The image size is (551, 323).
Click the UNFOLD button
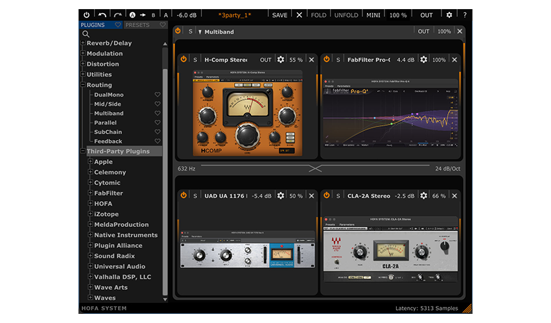(x=346, y=15)
